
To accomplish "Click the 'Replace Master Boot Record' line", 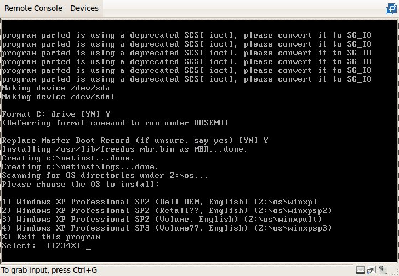I will pos(135,140).
